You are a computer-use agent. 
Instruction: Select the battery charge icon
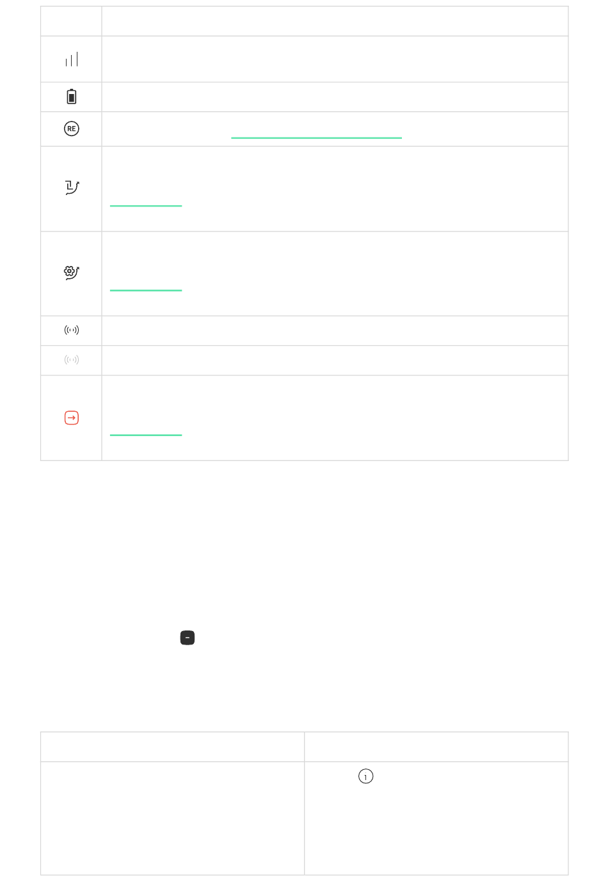[x=72, y=97]
